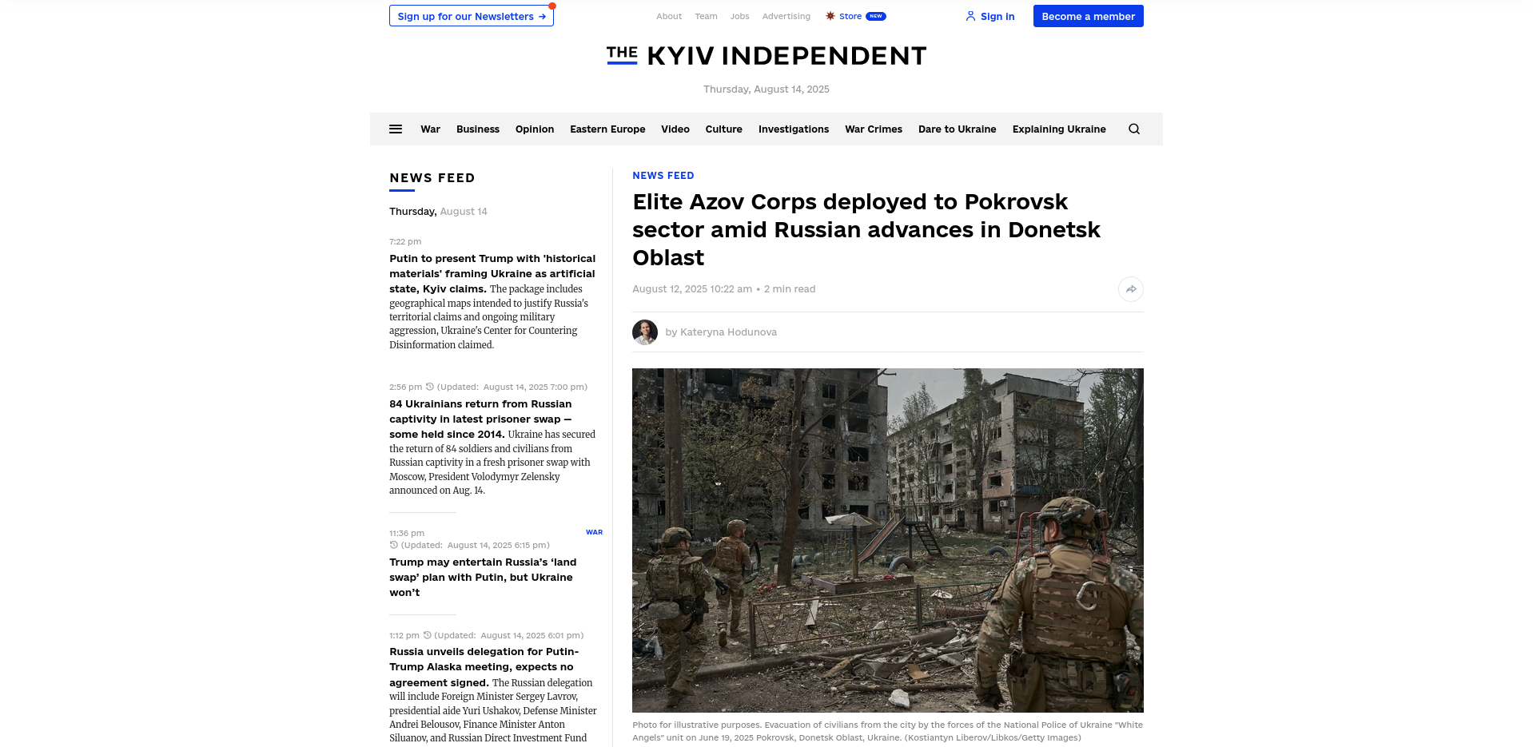
Task: Open Russia unveils delegation news item
Action: tap(493, 694)
